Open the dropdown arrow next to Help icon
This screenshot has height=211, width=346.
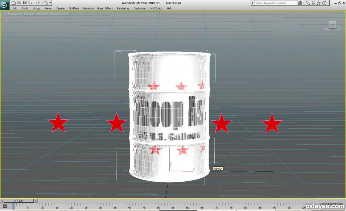[328, 3]
